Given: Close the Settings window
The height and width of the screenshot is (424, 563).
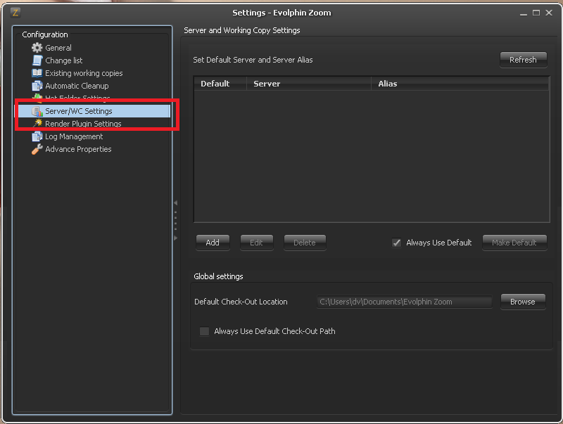Looking at the screenshot, I should click(549, 13).
